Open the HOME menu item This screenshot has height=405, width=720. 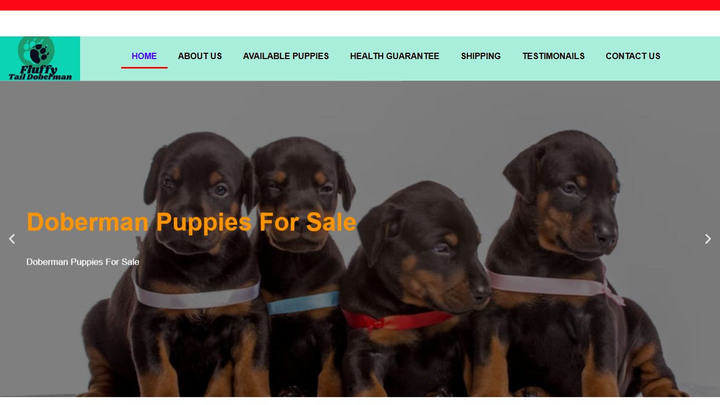coord(144,56)
